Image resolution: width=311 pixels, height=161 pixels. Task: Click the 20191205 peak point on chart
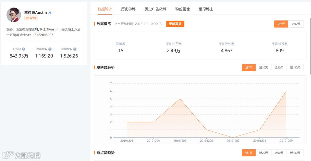(x=180, y=99)
